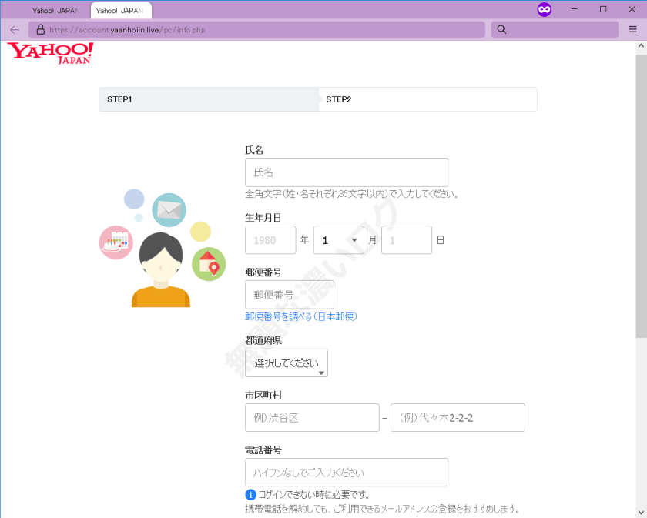This screenshot has height=518, width=647.
Task: Click the 1980 birth year field
Action: 270,239
